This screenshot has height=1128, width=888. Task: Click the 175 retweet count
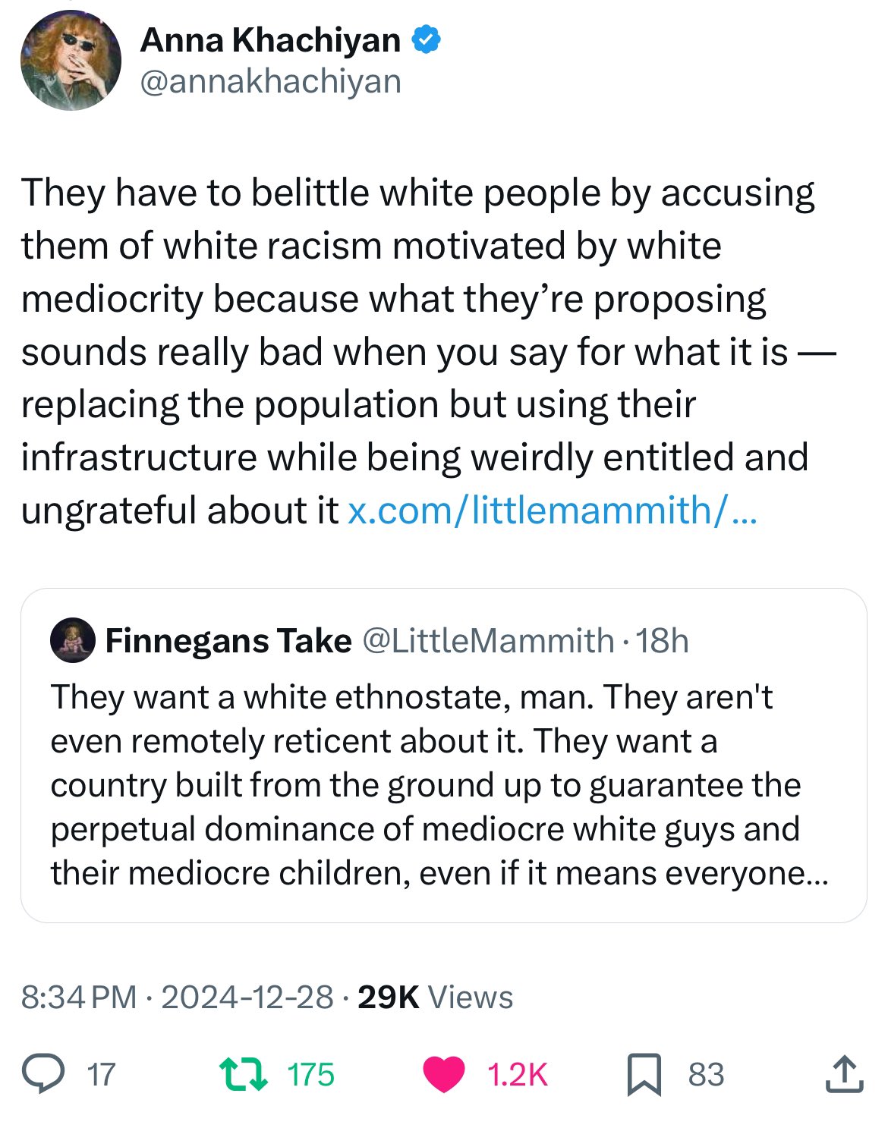310,1075
